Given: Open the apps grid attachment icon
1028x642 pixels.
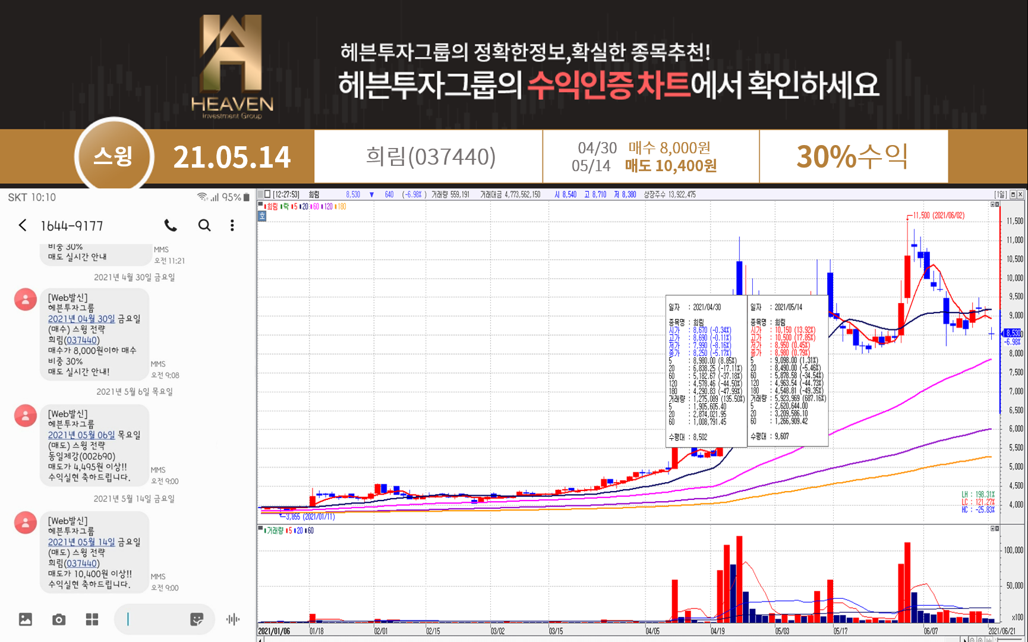Looking at the screenshot, I should pos(92,619).
